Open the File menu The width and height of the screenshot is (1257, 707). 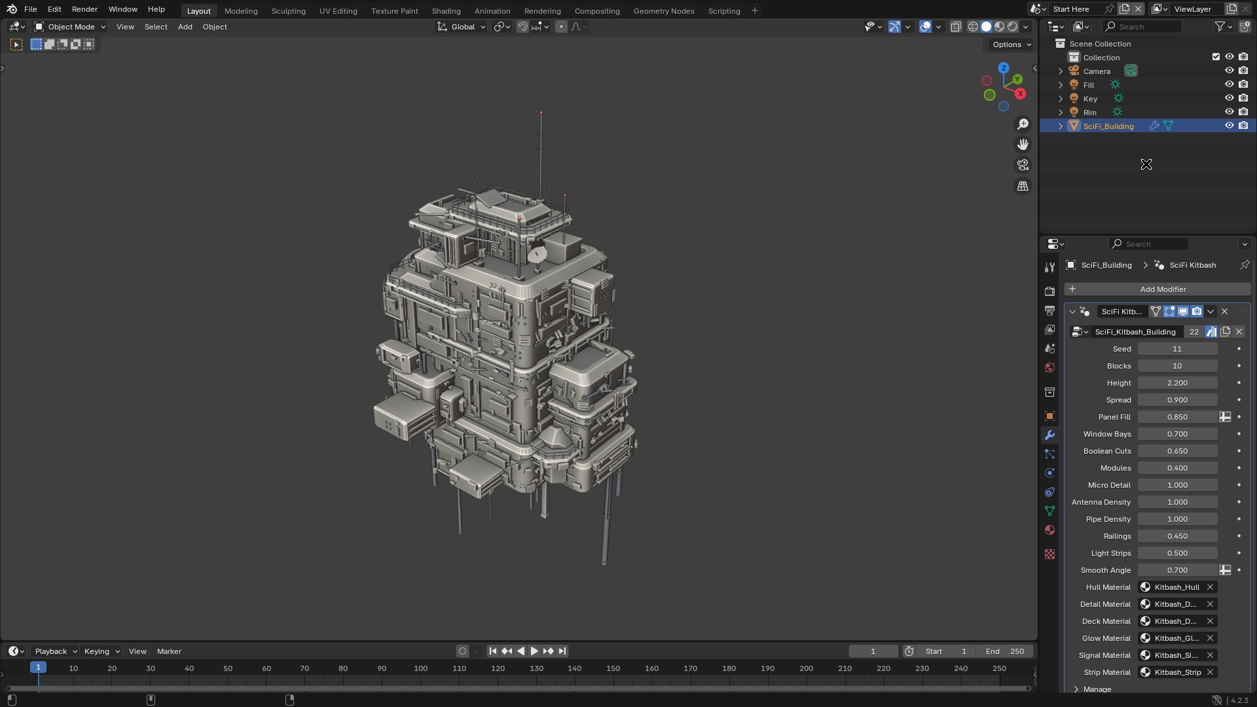click(30, 9)
